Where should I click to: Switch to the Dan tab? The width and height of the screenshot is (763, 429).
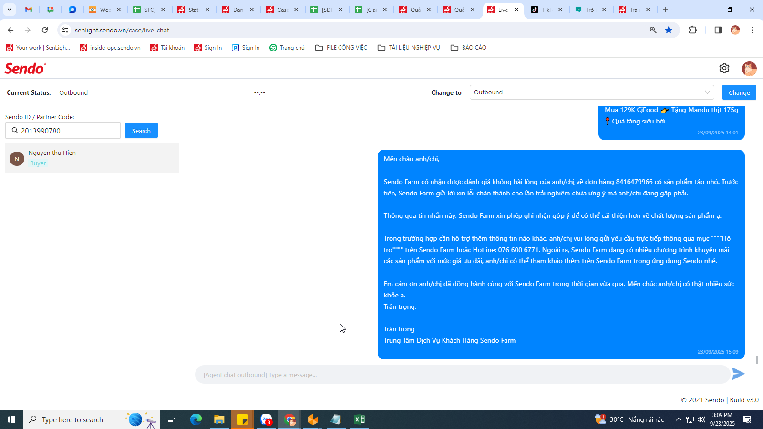237,10
